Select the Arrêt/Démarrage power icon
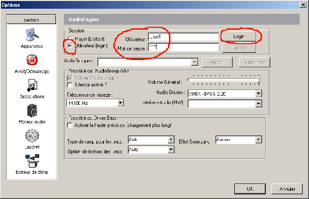Image resolution: width=309 pixels, height=199 pixels. (x=32, y=60)
